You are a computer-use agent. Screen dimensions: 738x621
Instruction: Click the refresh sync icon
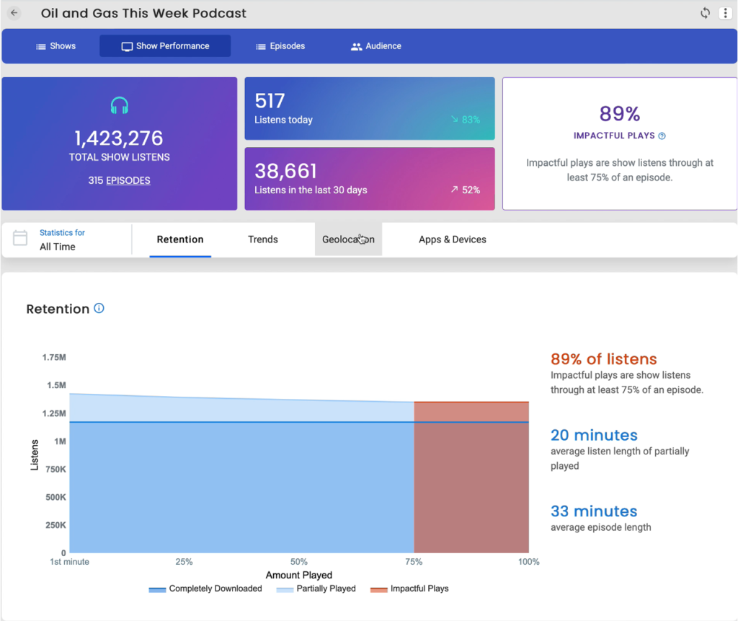[x=705, y=13]
